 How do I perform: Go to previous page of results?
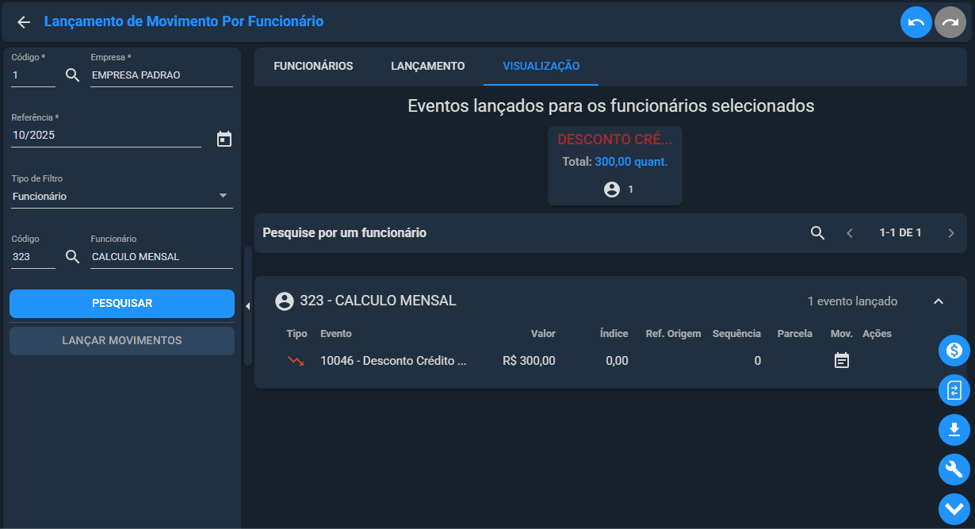click(850, 233)
